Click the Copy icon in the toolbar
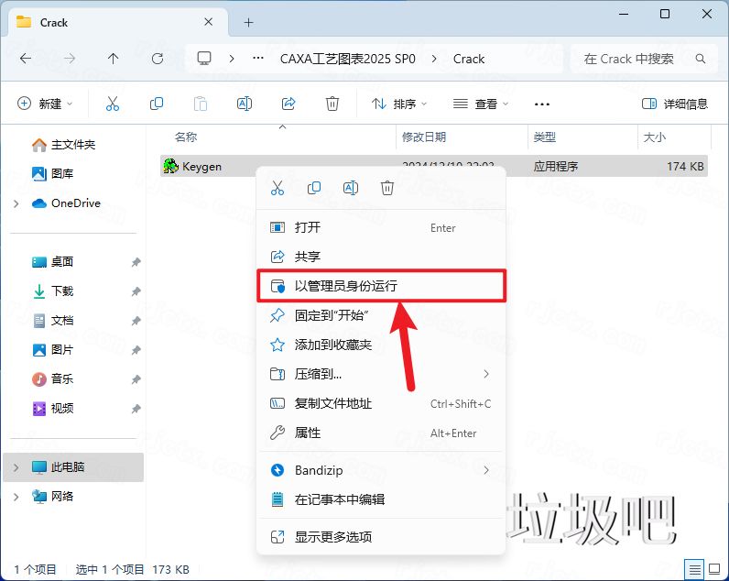 click(x=157, y=104)
